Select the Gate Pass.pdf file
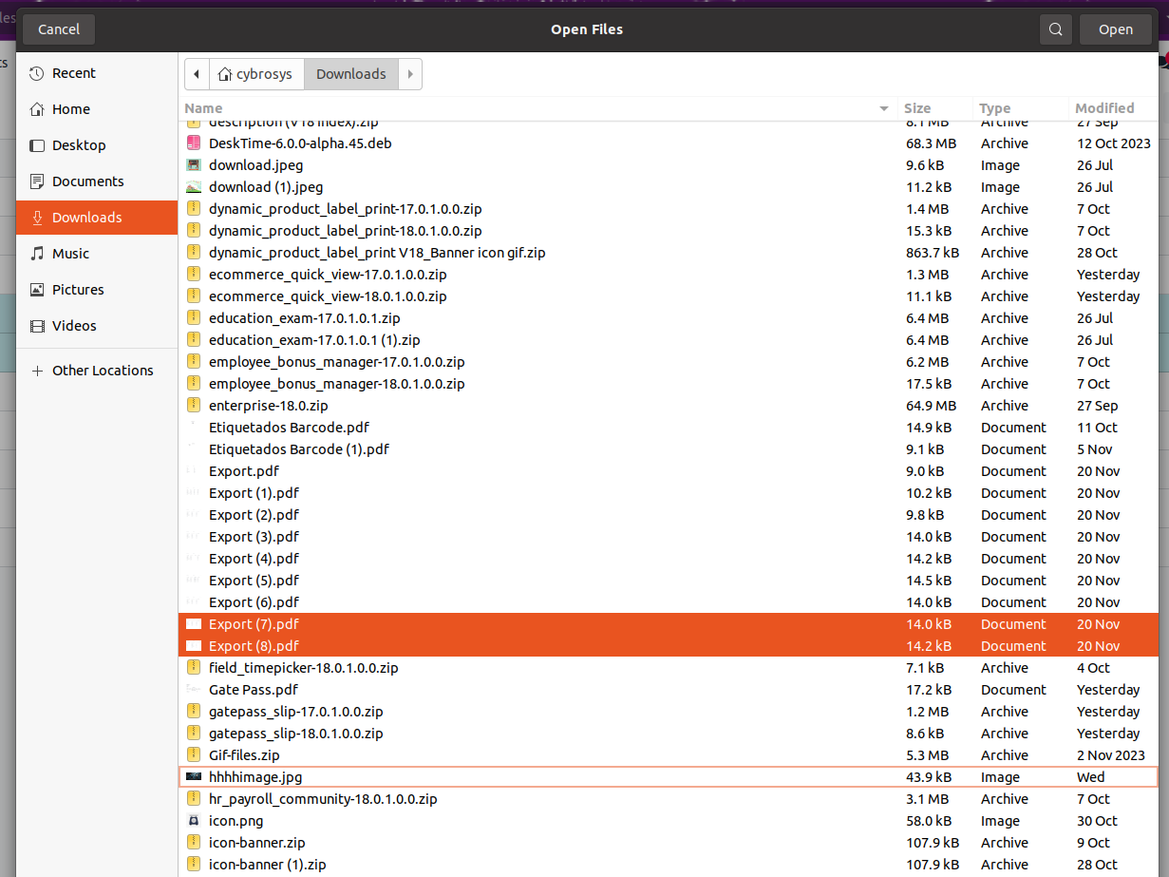This screenshot has height=877, width=1169. coord(253,690)
